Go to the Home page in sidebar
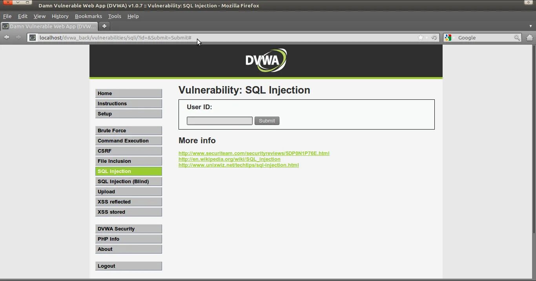 click(129, 93)
